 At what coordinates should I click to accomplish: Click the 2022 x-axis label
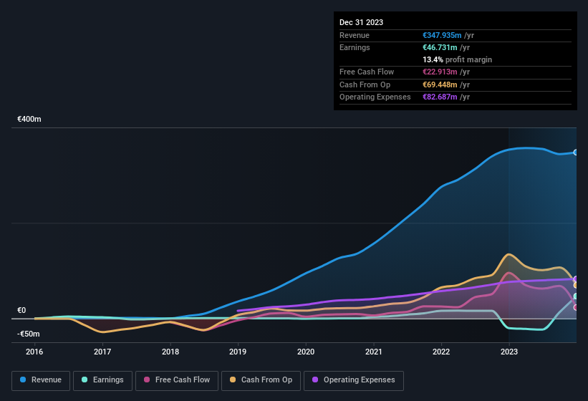441,352
